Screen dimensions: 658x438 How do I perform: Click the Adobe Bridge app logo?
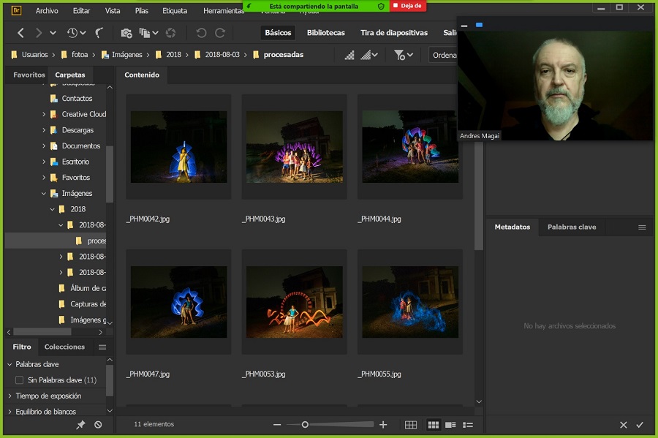[x=16, y=10]
